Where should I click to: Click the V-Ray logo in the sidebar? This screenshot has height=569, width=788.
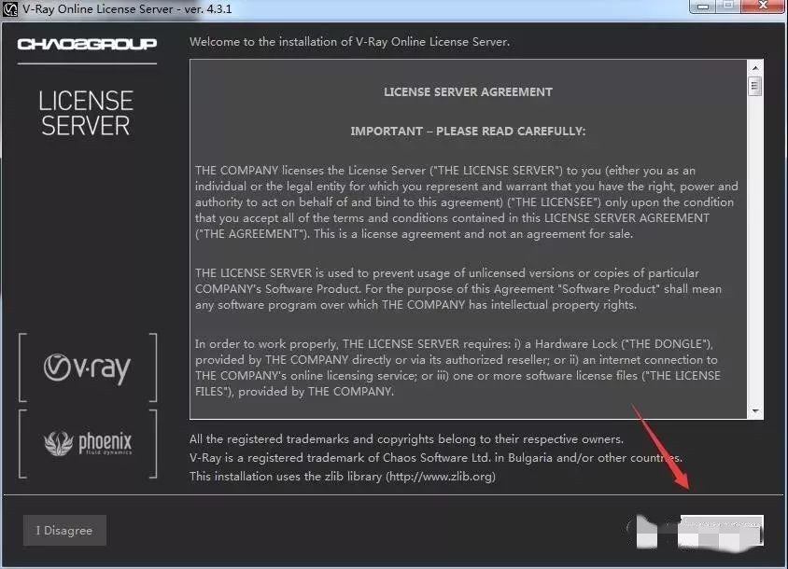87,368
